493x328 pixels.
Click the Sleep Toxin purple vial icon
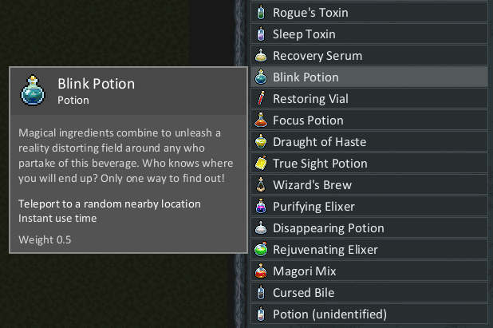(261, 34)
